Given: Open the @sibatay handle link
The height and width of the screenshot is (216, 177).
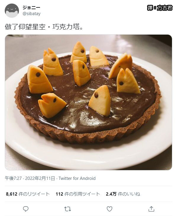Looking at the screenshot, I should tap(31, 14).
